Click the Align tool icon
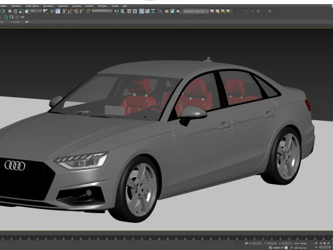The width and height of the screenshot is (333, 250). [x=123, y=11]
